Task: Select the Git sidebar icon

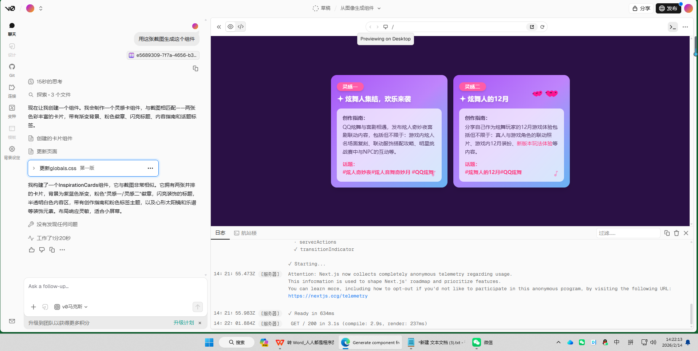Action: tap(12, 70)
